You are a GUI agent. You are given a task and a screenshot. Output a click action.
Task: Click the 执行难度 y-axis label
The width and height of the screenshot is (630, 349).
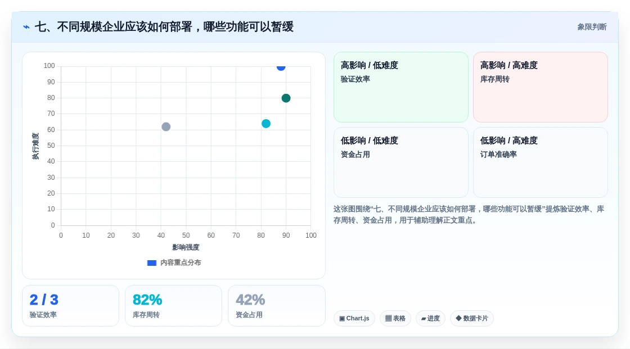click(36, 146)
